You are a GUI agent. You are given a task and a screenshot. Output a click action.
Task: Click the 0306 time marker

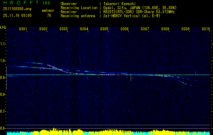click(x=125, y=29)
